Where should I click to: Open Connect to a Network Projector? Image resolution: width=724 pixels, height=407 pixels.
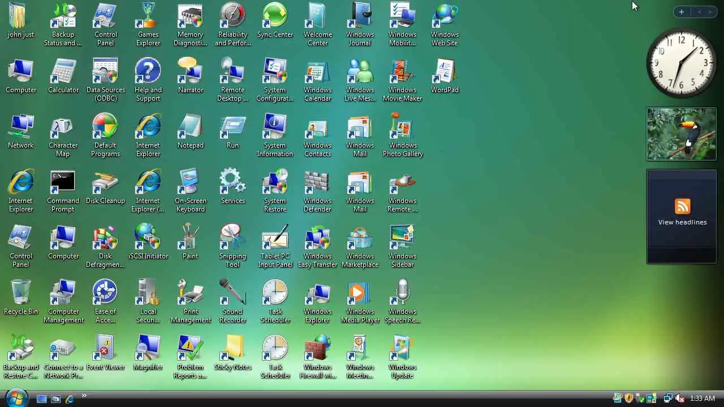[x=63, y=357]
